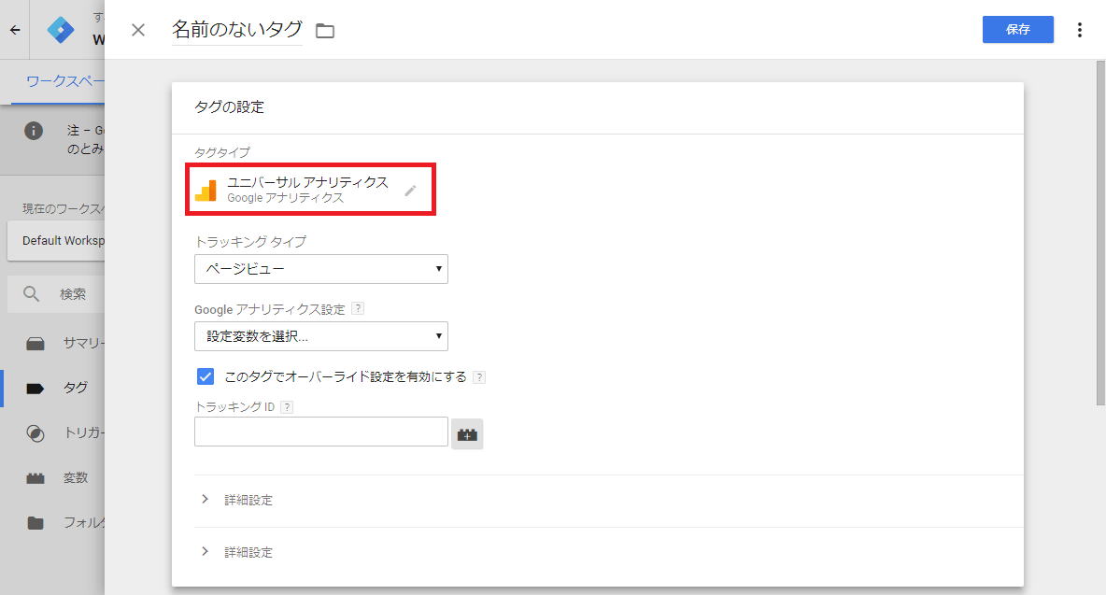The image size is (1106, 595).
Task: Click the variable picker brick icon
Action: click(x=467, y=433)
